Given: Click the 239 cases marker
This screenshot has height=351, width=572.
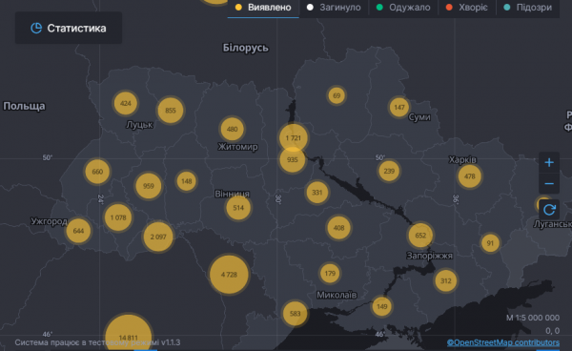Looking at the screenshot, I should pos(389,171).
